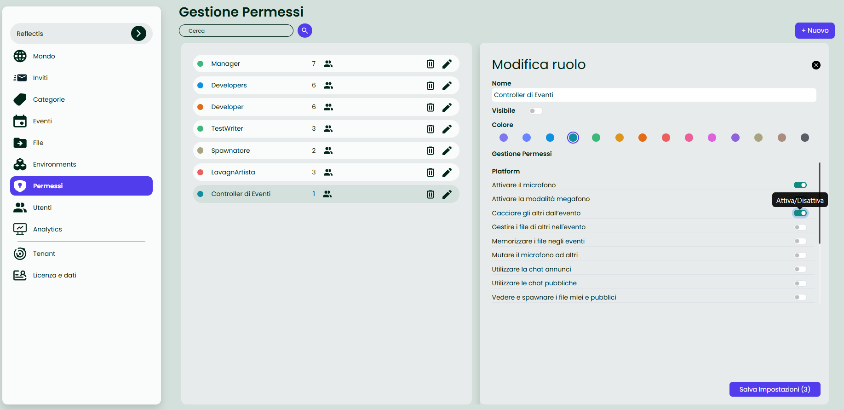Enable Utilizzare la chat annunci permission
The width and height of the screenshot is (844, 410).
[x=800, y=269]
